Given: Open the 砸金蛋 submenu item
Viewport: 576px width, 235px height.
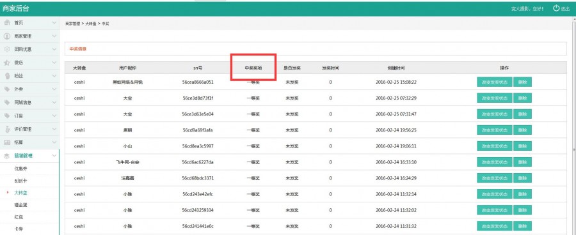Looking at the screenshot, I should click(20, 205).
